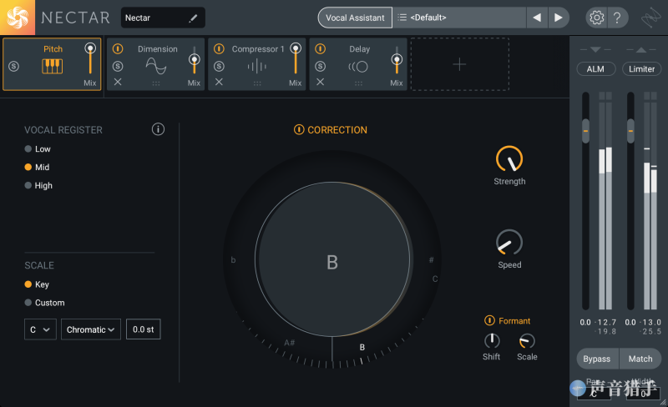Go to next preset arrow

[558, 18]
